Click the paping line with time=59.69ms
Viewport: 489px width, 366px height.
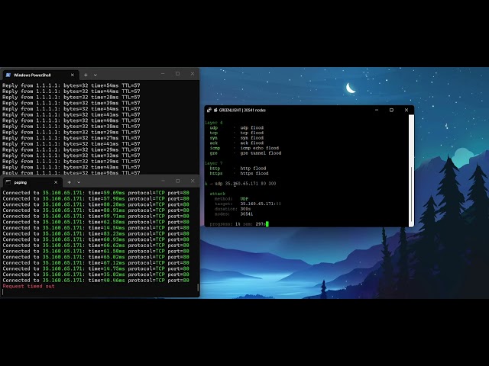96,193
